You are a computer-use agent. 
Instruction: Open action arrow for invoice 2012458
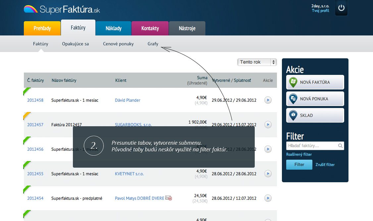pos(268,100)
